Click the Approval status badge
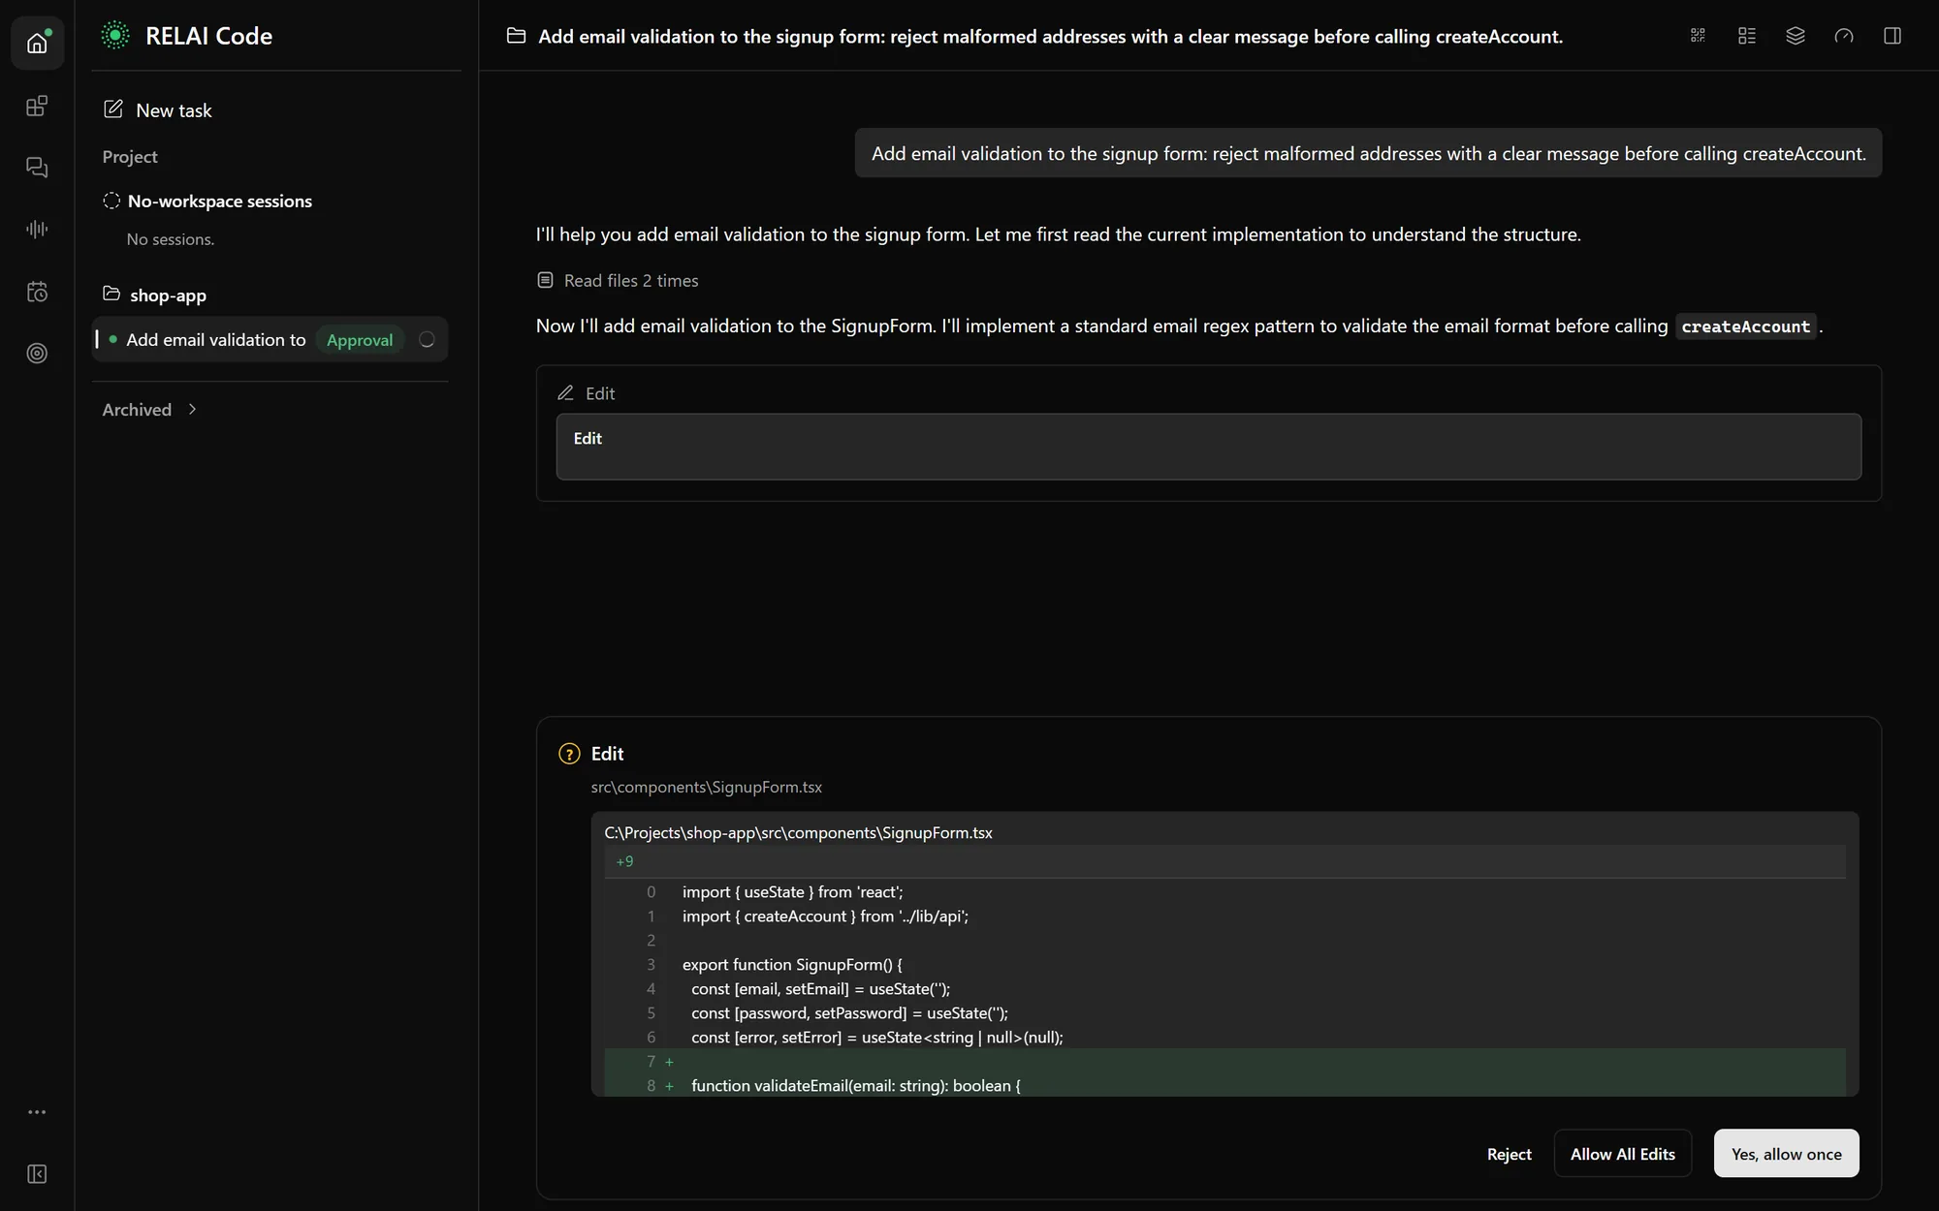 [360, 340]
